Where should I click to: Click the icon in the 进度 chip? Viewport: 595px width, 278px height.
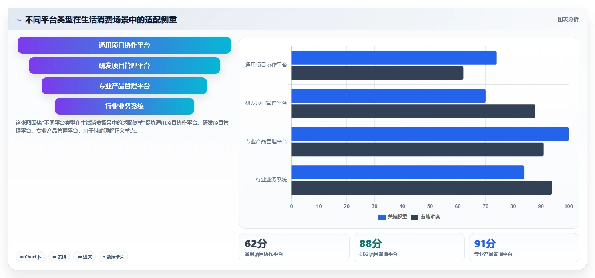click(80, 257)
